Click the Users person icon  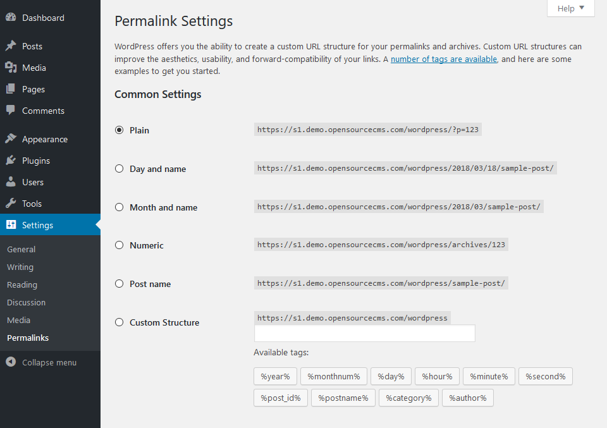(x=11, y=182)
